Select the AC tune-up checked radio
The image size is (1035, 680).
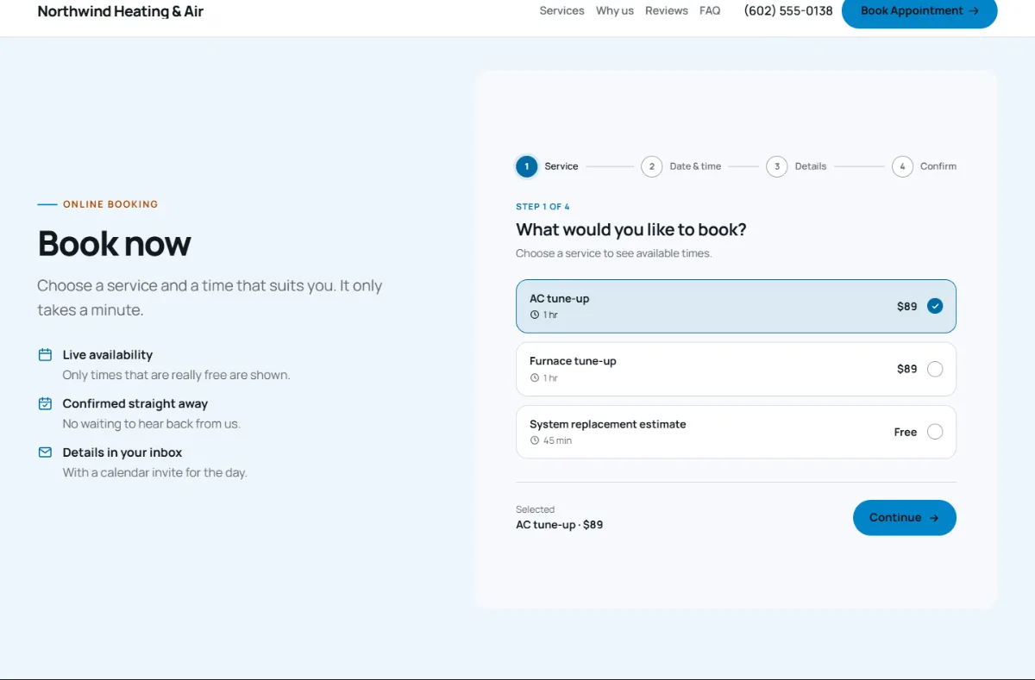pos(935,306)
